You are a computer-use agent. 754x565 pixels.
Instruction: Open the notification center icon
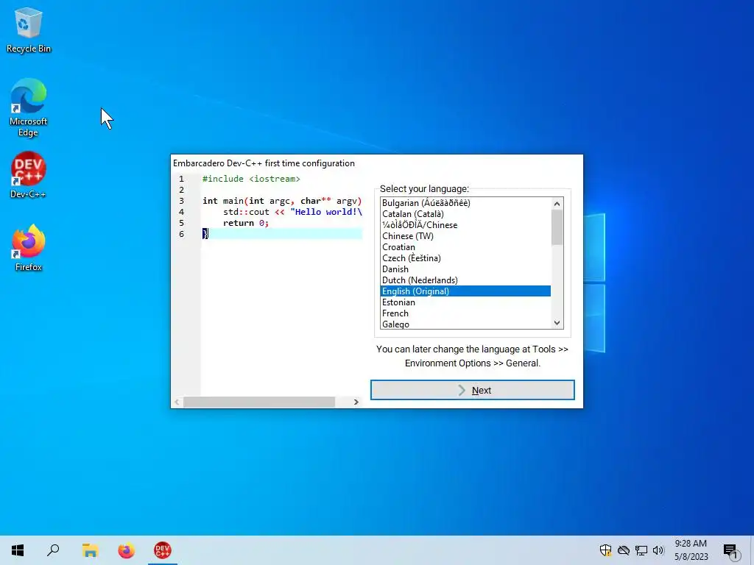tap(730, 550)
